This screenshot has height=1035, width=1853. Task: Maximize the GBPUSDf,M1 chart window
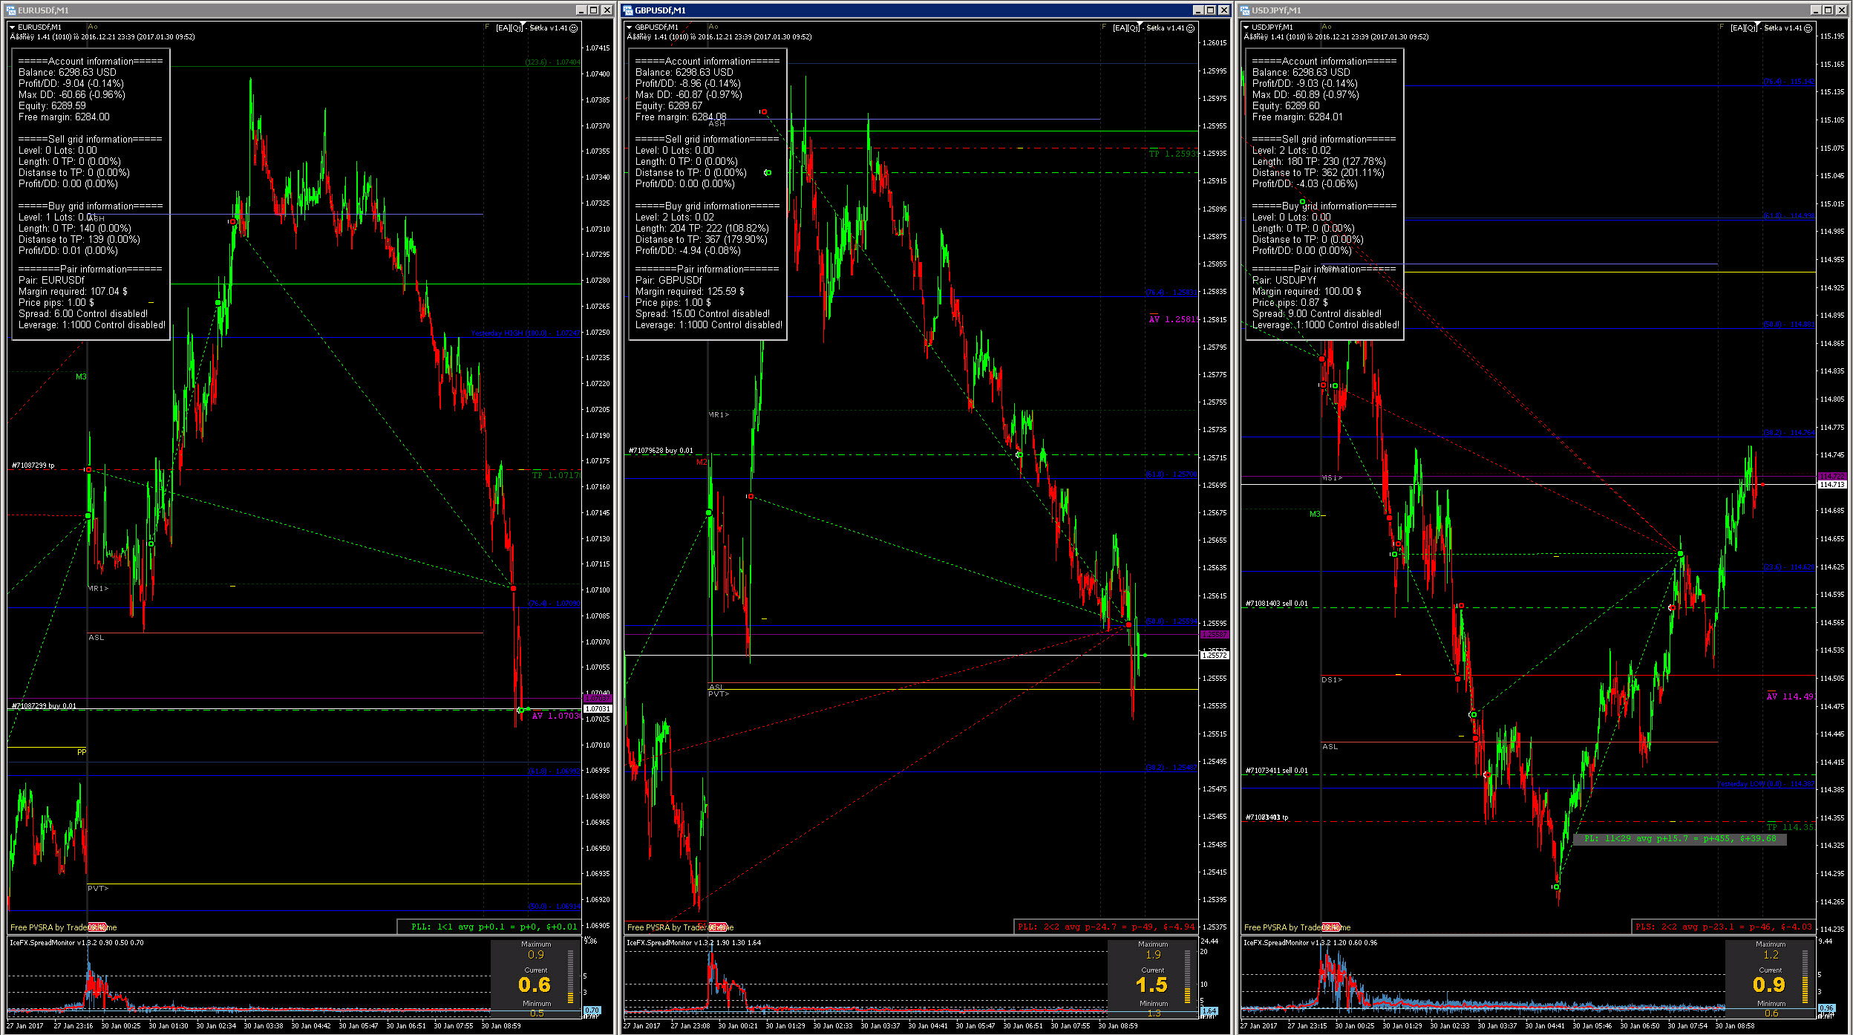coord(1211,10)
